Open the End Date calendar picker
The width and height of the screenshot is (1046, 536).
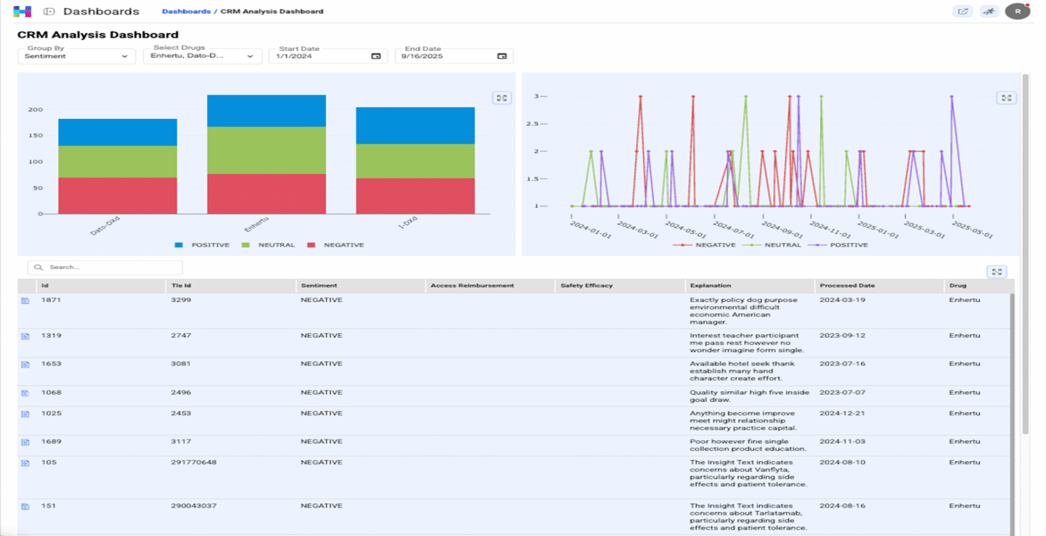coord(502,56)
